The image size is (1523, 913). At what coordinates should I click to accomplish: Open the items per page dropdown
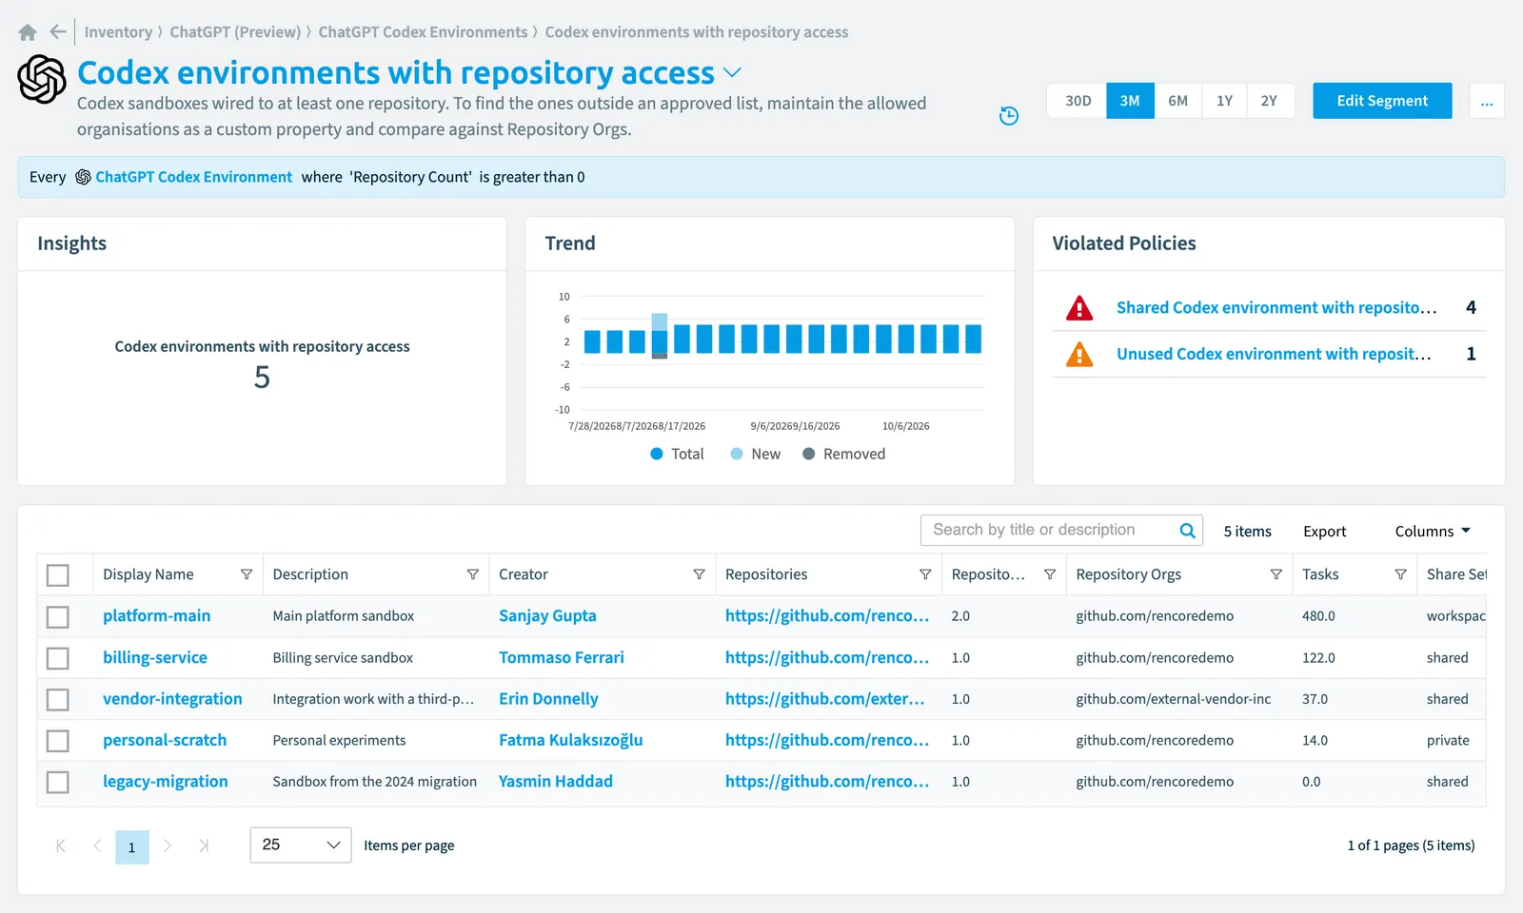click(x=301, y=845)
